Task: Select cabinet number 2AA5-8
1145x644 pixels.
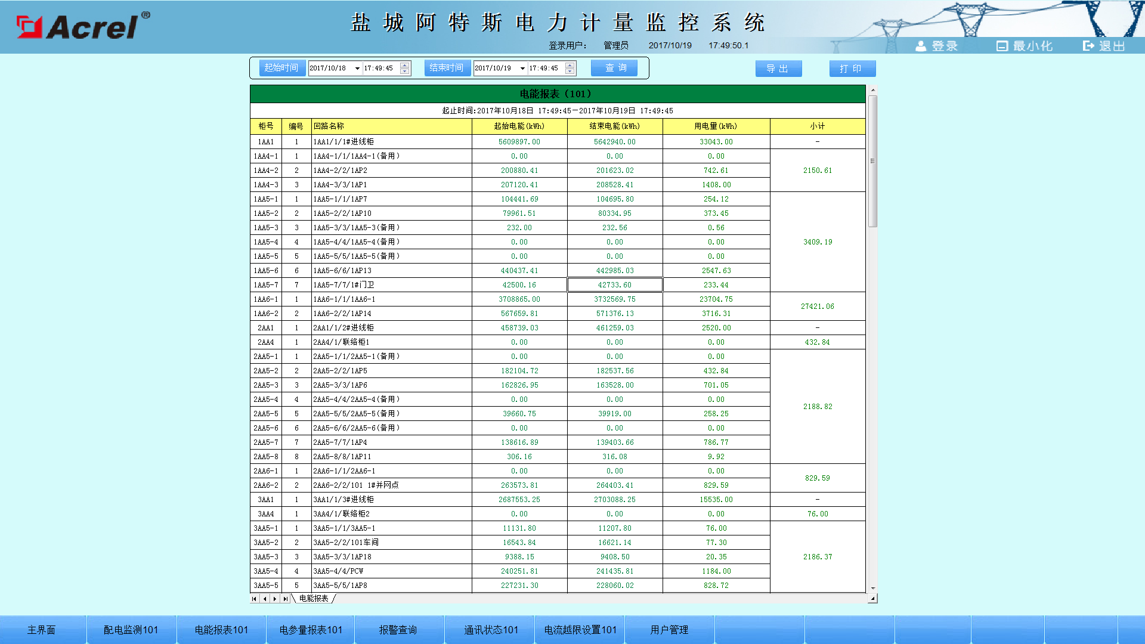Action: [x=266, y=457]
